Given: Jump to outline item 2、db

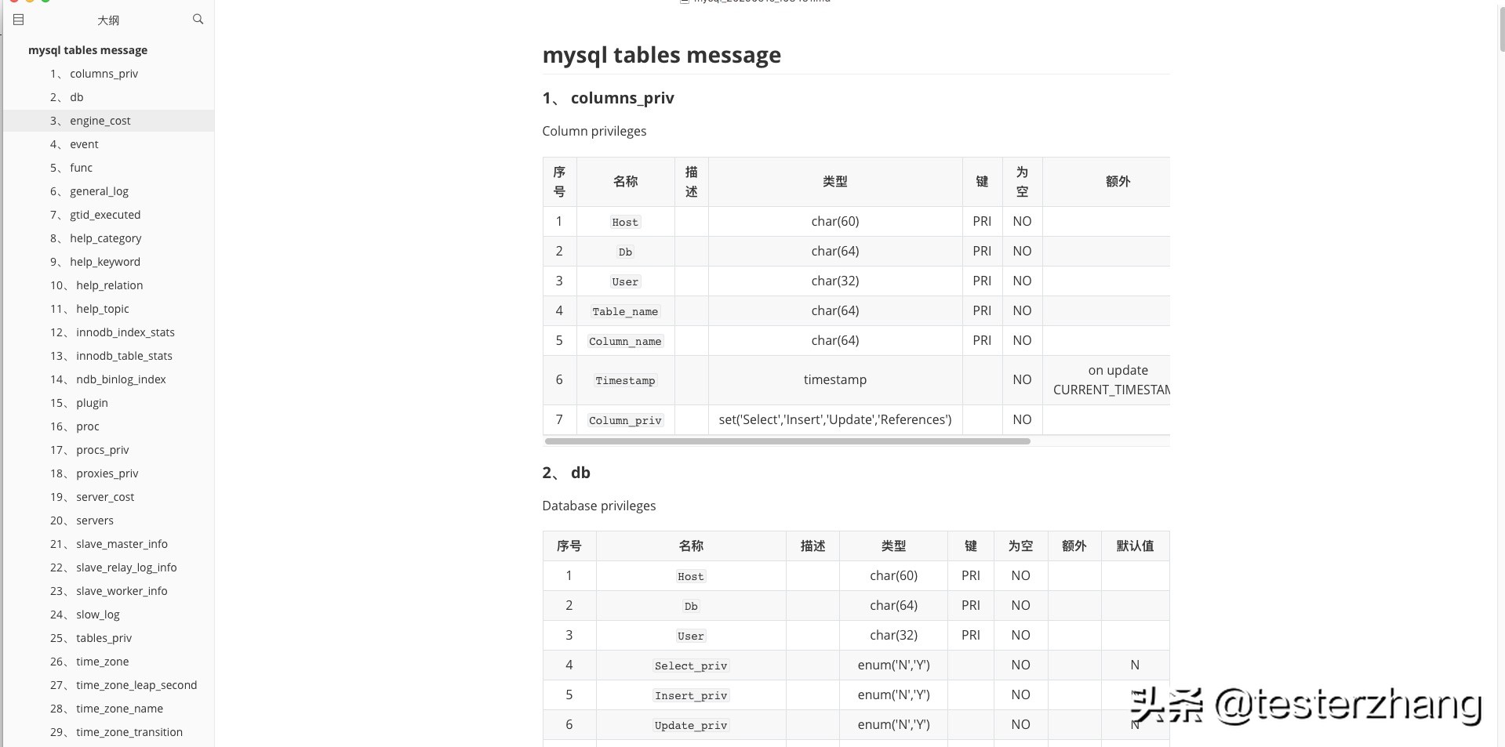Looking at the screenshot, I should pos(67,97).
